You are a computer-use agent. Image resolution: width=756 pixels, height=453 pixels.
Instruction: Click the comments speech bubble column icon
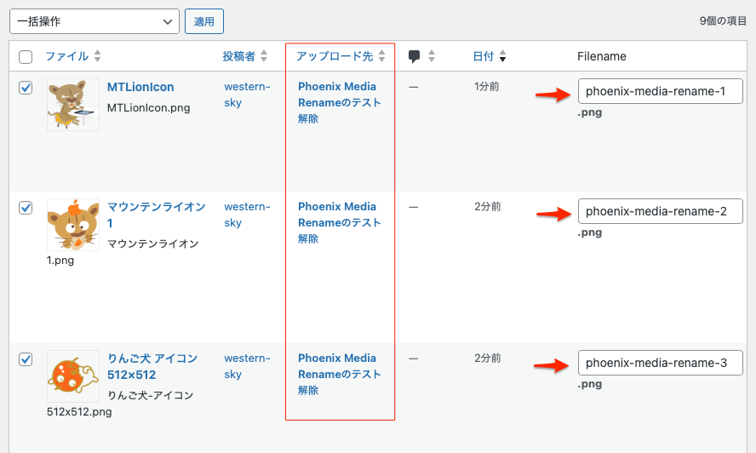(x=415, y=56)
